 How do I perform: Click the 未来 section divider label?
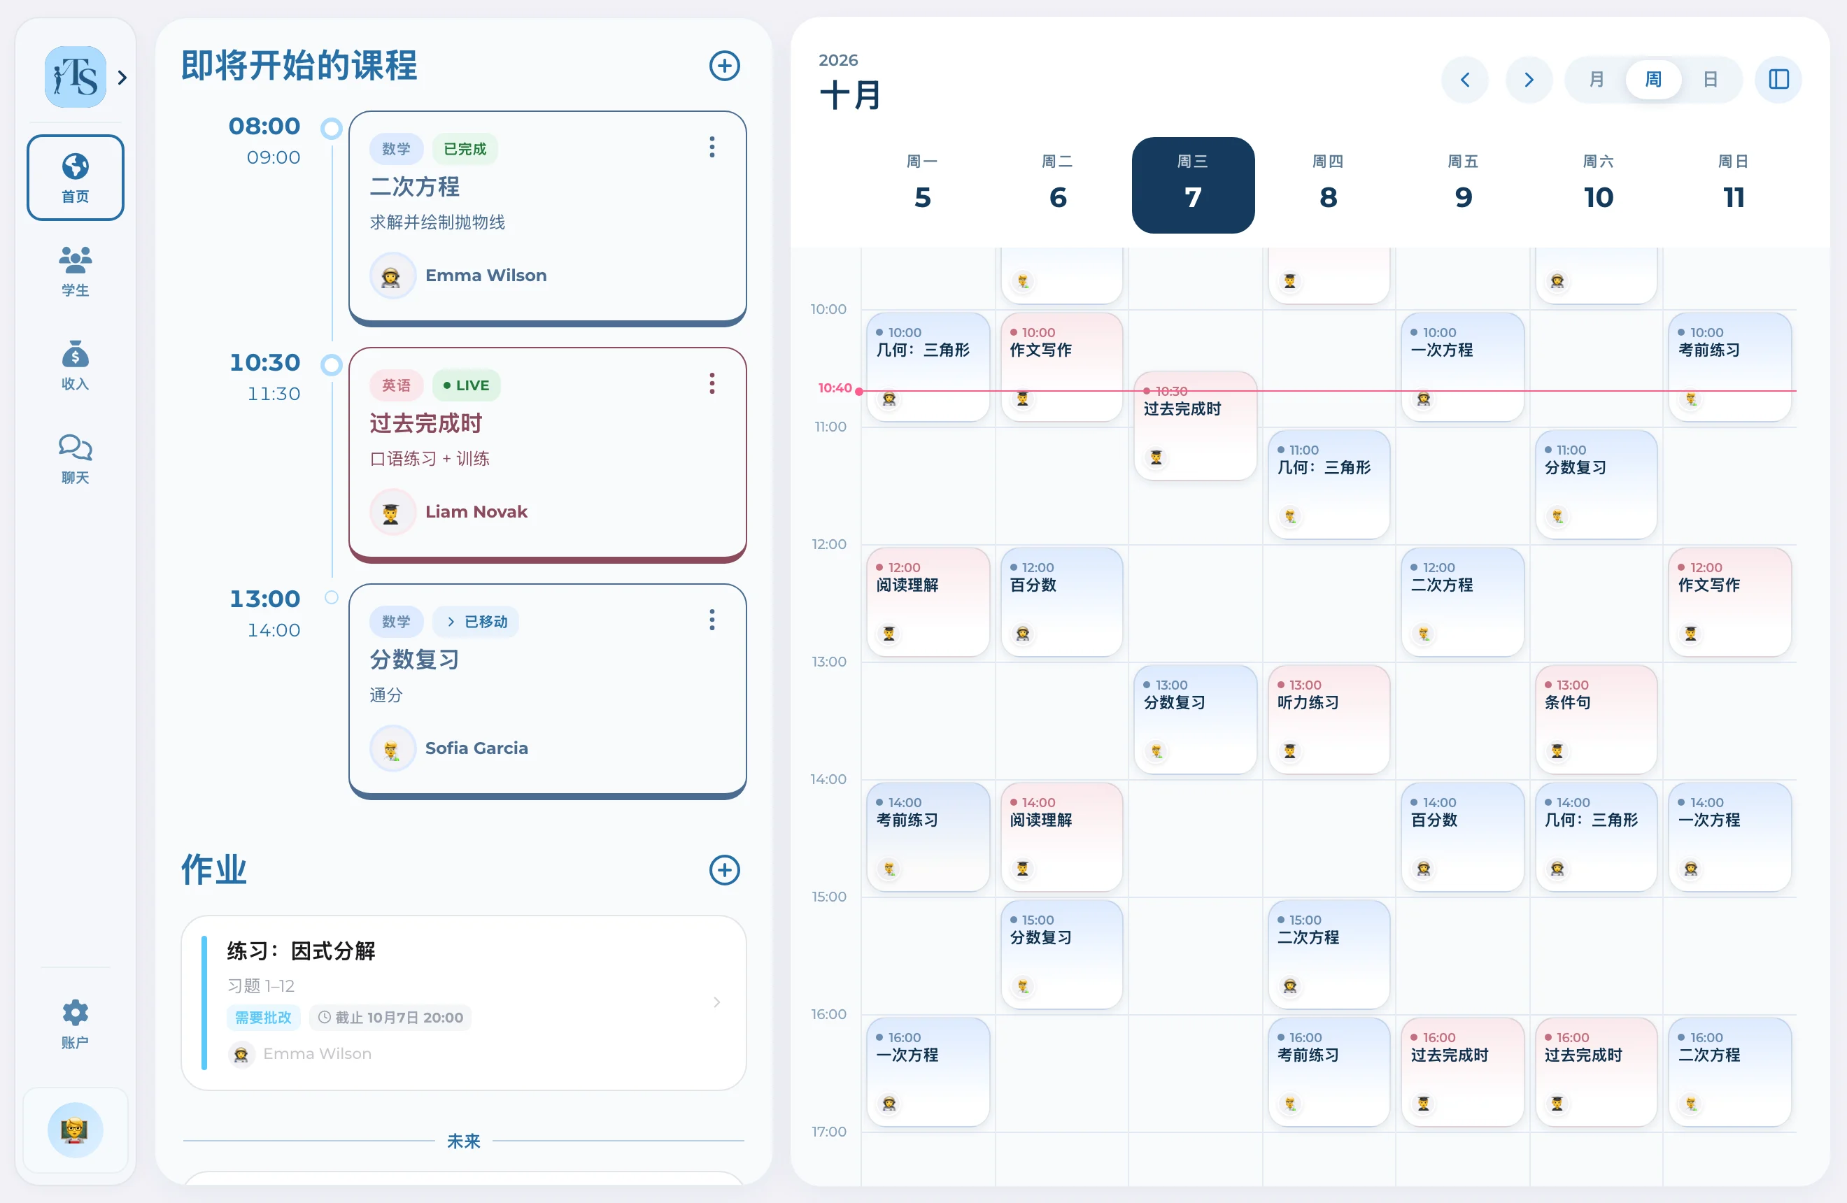coord(463,1141)
